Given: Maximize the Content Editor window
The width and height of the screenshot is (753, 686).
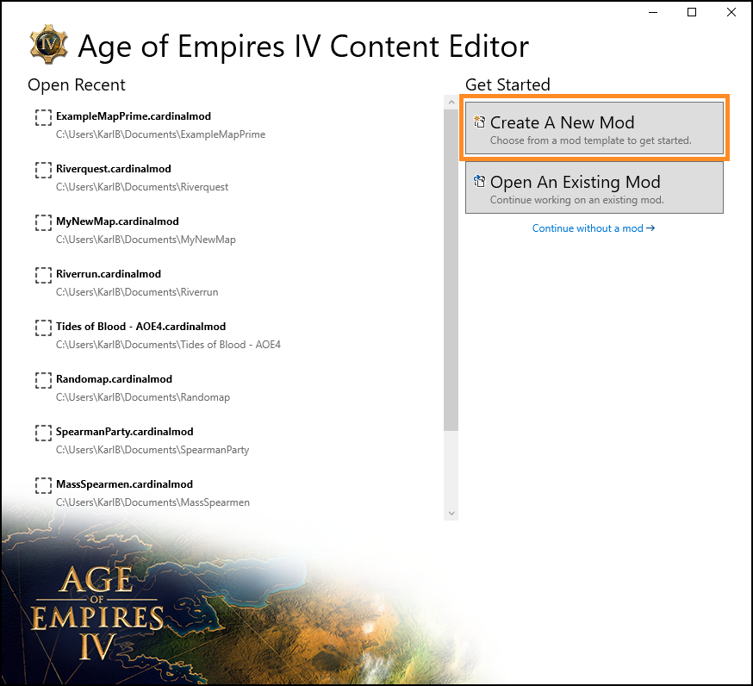Looking at the screenshot, I should [692, 12].
